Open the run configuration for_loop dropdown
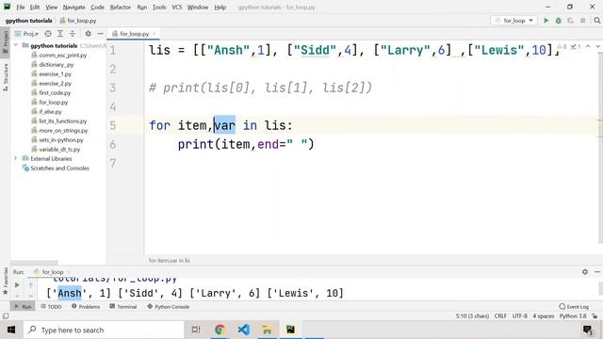Image resolution: width=603 pixels, height=339 pixels. (513, 21)
